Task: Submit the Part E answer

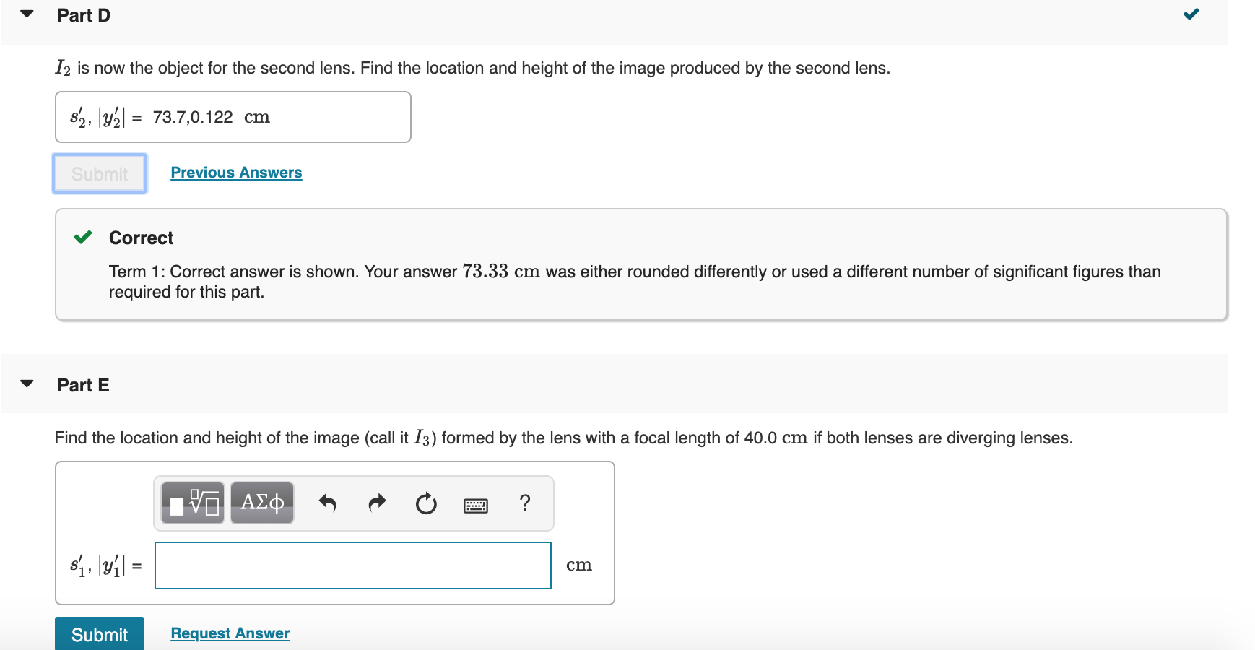Action: pos(99,634)
